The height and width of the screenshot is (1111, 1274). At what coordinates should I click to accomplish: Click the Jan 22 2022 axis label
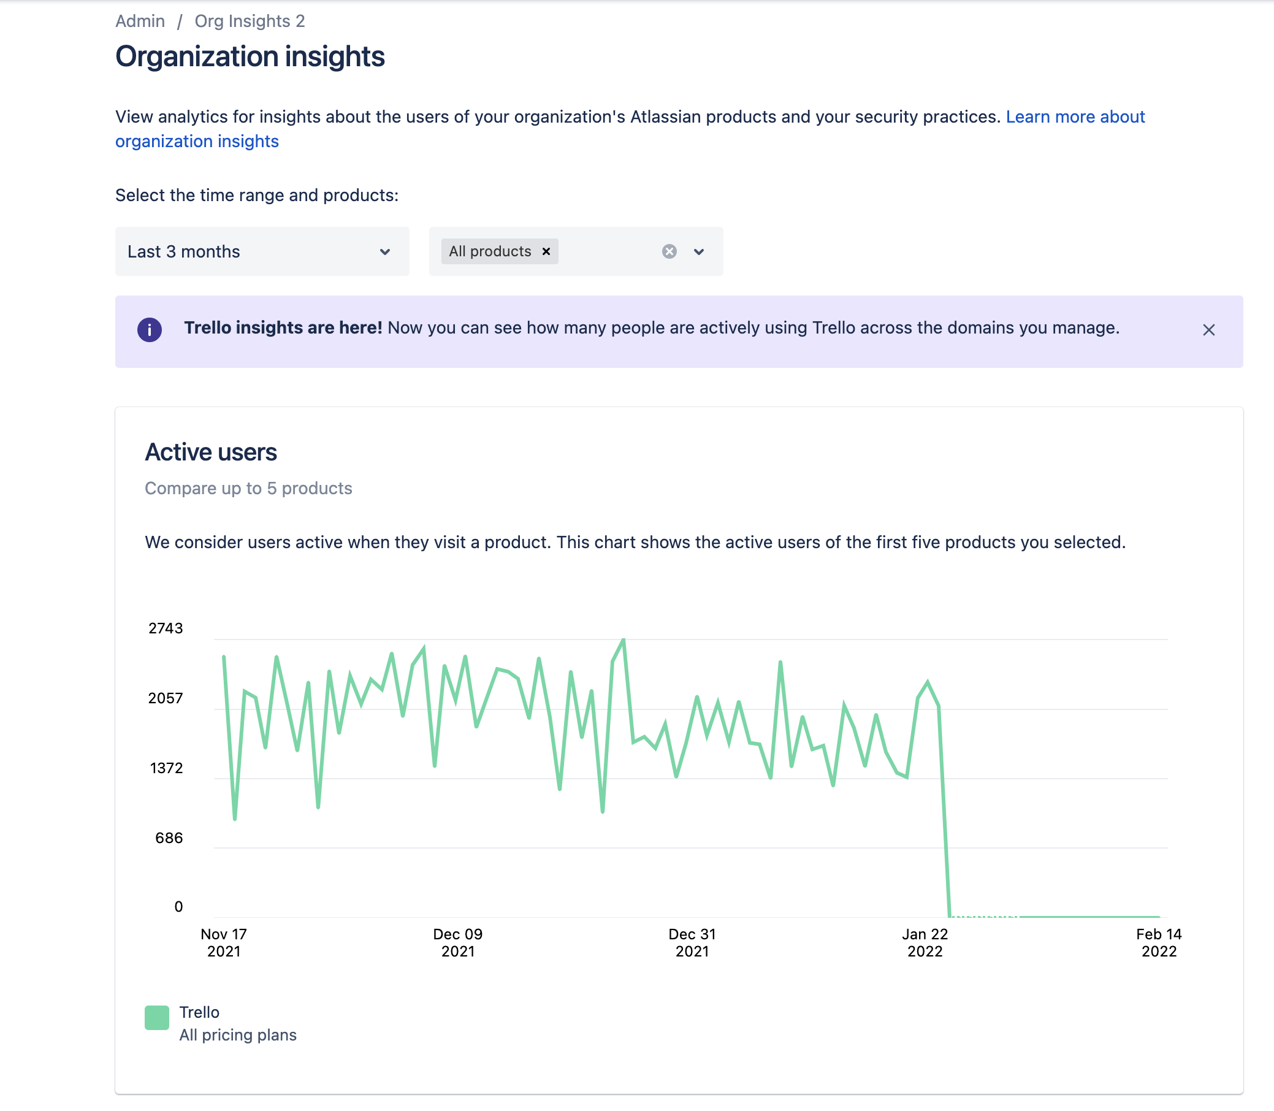click(x=925, y=942)
